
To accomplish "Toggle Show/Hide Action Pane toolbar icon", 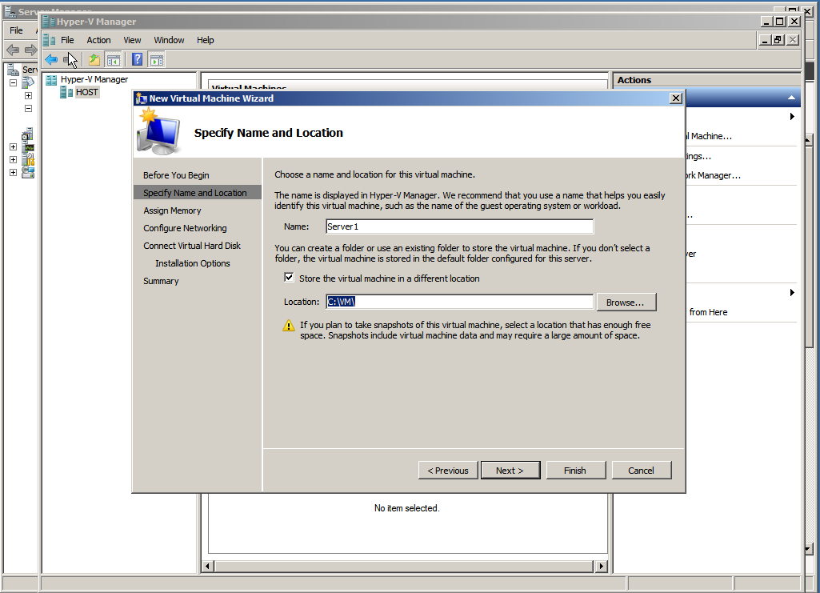I will point(156,59).
